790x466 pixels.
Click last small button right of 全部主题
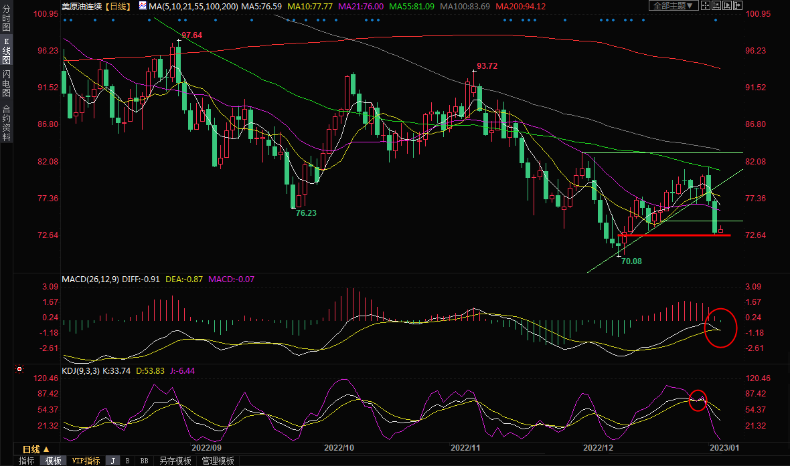(x=738, y=5)
